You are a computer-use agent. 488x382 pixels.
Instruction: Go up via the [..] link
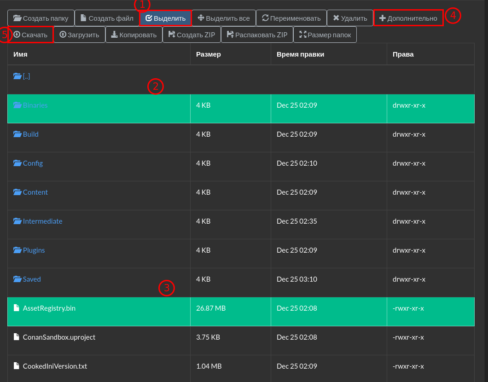tap(26, 76)
